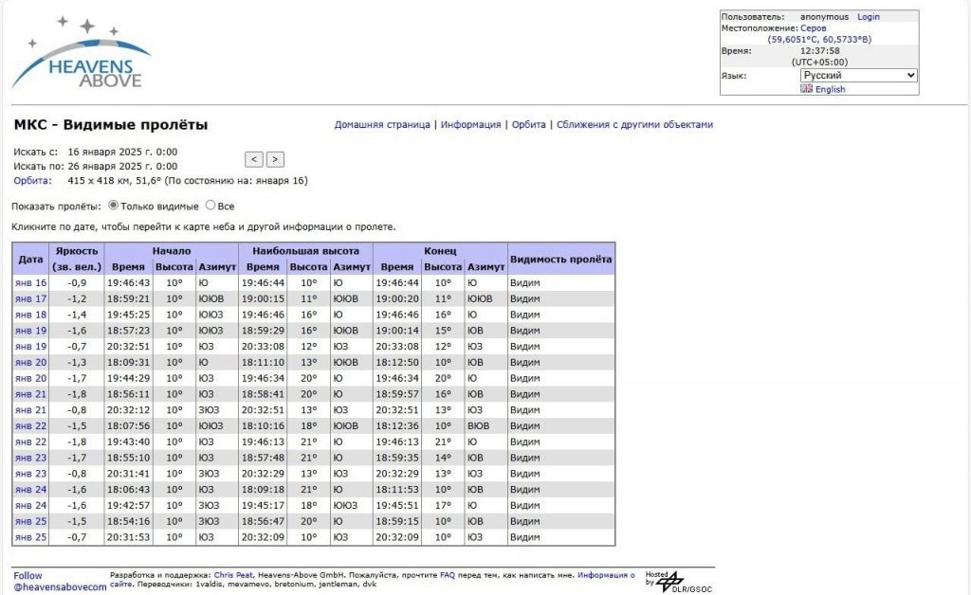
Task: Open the янв 17 pass details
Action: coord(30,298)
